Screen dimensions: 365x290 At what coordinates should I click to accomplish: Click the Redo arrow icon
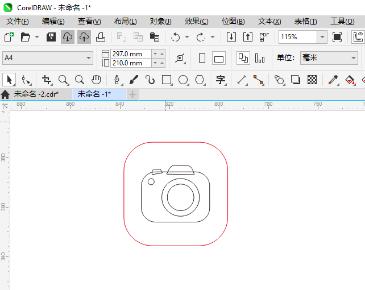pos(201,37)
